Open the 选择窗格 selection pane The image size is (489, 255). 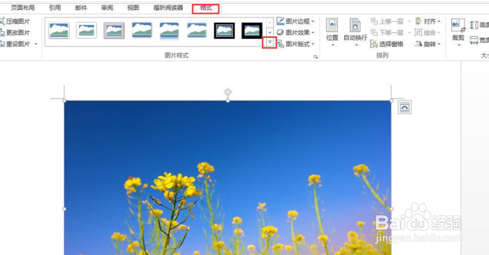(387, 44)
